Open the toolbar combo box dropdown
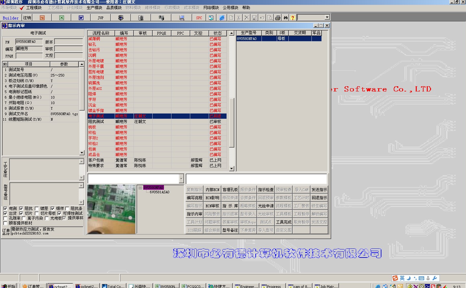This screenshot has width=466, height=288. 327,17
